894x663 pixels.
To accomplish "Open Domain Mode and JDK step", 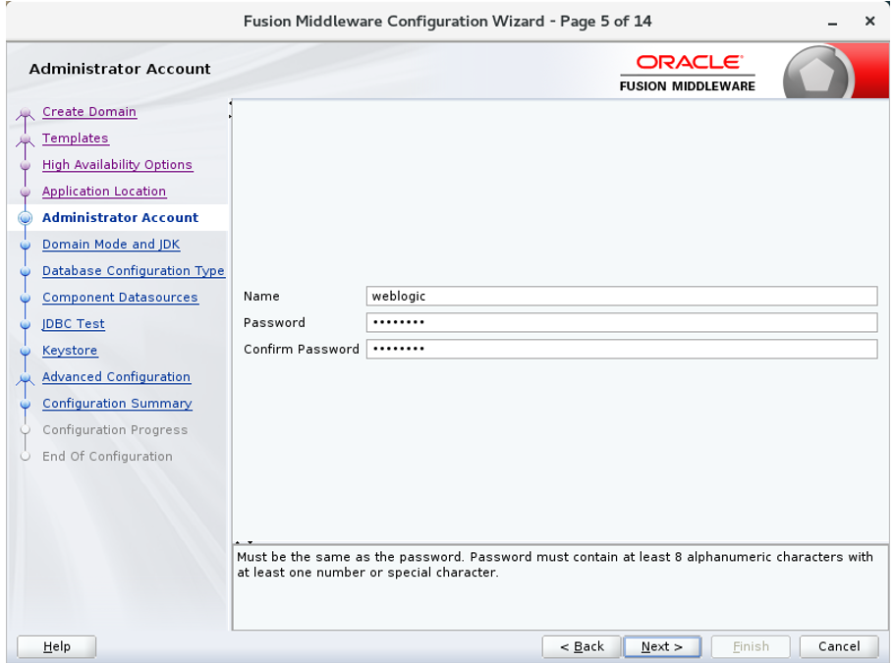I will (111, 245).
